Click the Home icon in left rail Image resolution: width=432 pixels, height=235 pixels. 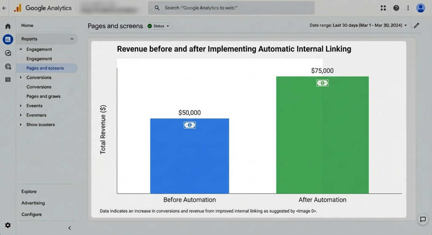coord(8,26)
